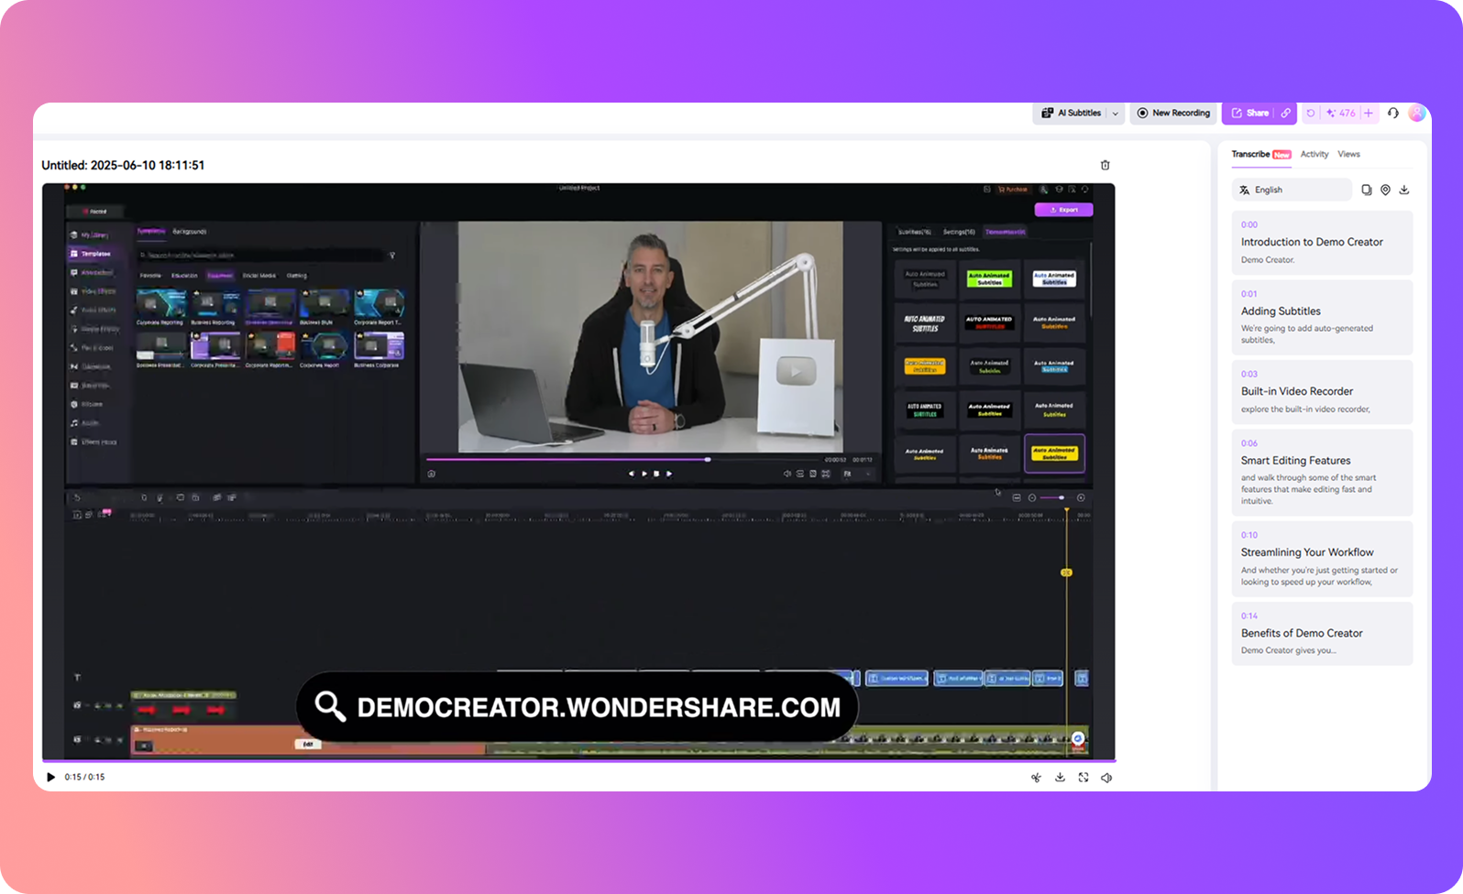1463x894 pixels.
Task: Open the AI credits sparkle 476 counter
Action: click(x=1340, y=114)
